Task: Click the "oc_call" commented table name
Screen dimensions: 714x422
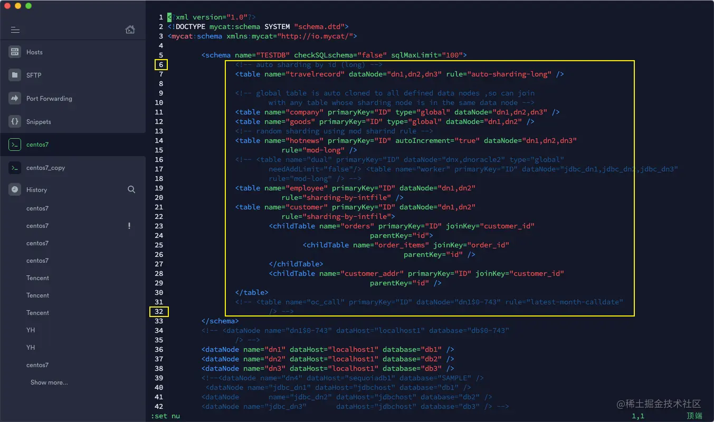Action: point(326,302)
